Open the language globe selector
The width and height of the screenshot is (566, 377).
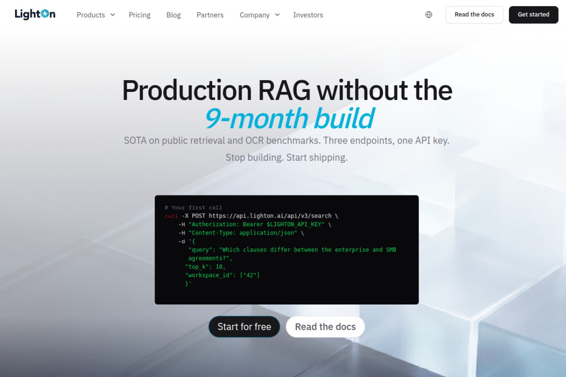click(428, 15)
